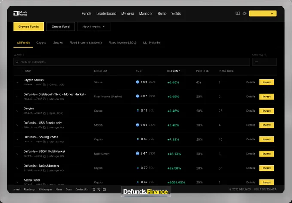
Task: Invest in Early Adopters fund
Action: [267, 168]
